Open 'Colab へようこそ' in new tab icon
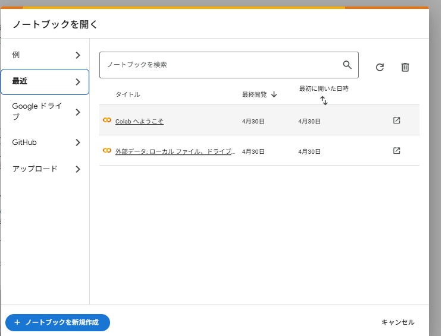This screenshot has width=448, height=336. coord(396,121)
